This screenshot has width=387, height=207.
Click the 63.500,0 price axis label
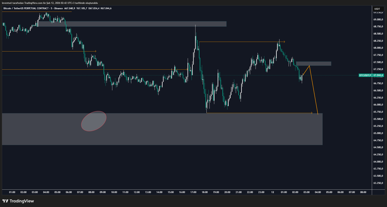point(378,176)
